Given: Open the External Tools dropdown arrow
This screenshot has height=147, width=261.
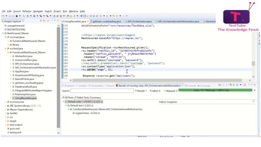Looking at the screenshot, I should pyautogui.click(x=51, y=16).
